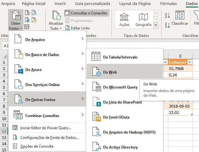The image size is (199, 152).
Task: Select the Ações stock data type
Action: (x=124, y=20)
